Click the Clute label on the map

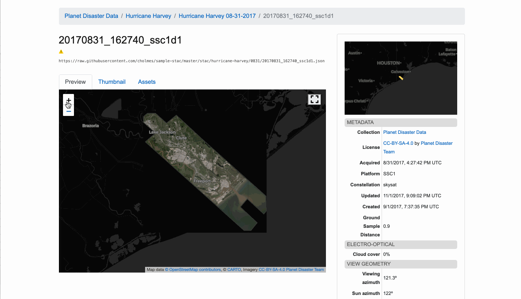pyautogui.click(x=181, y=138)
